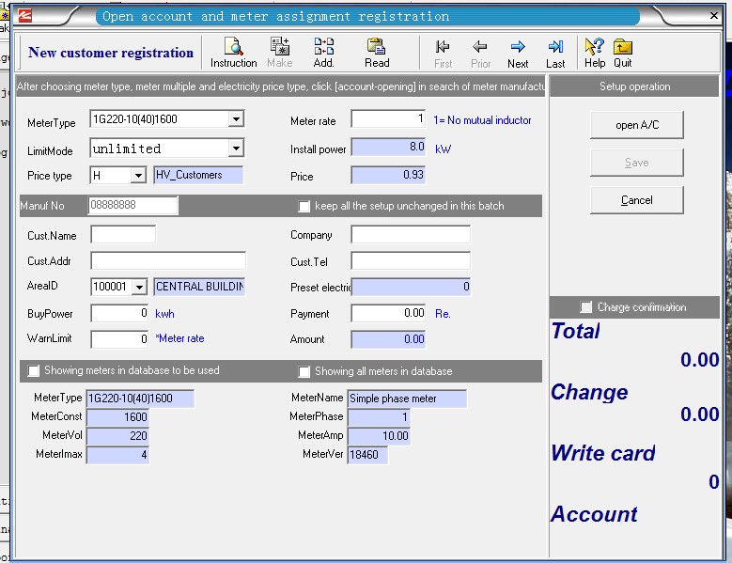Go to First record
732x563 pixels.
[443, 54]
